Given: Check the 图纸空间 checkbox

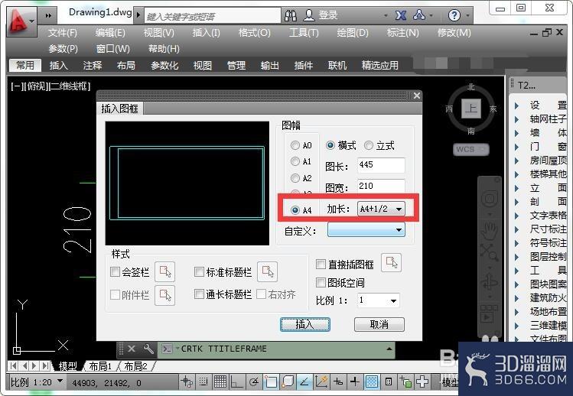Looking at the screenshot, I should coord(321,282).
